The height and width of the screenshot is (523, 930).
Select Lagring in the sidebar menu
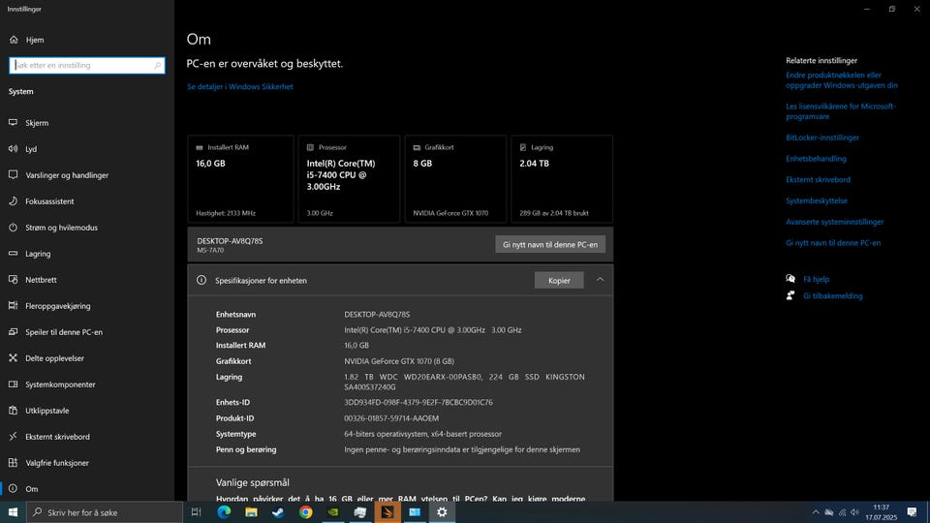click(38, 254)
